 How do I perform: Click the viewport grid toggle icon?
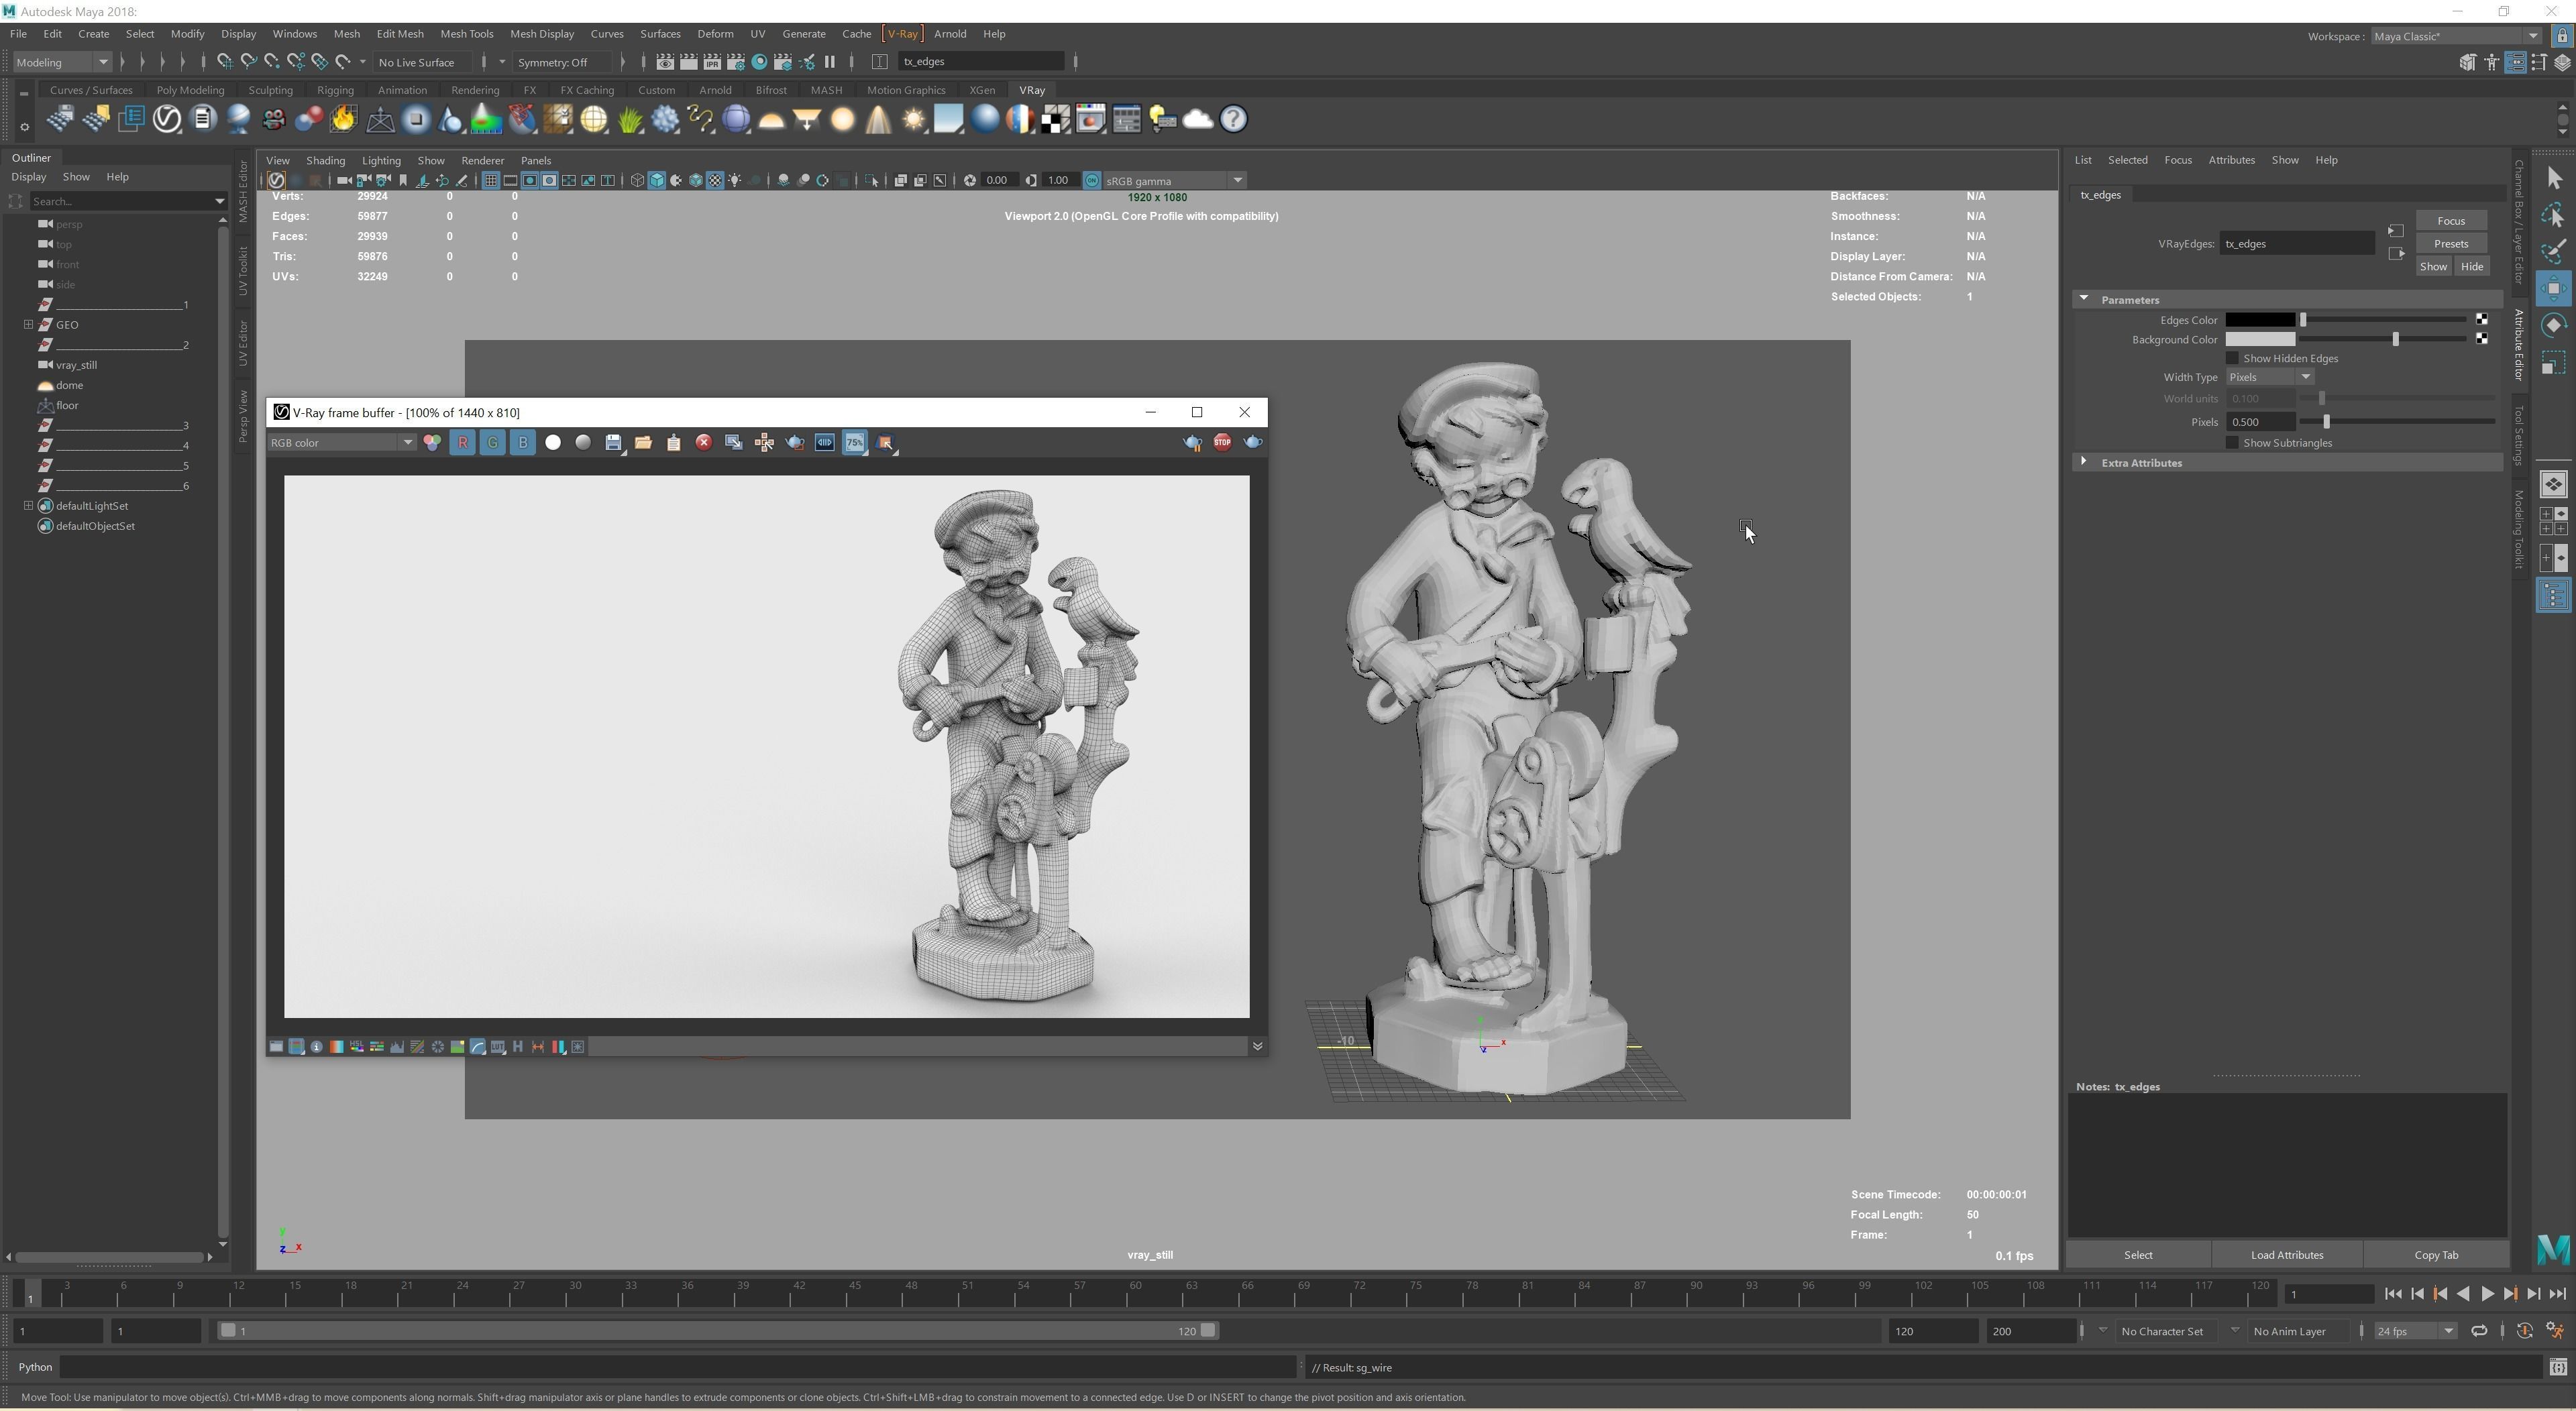[490, 181]
